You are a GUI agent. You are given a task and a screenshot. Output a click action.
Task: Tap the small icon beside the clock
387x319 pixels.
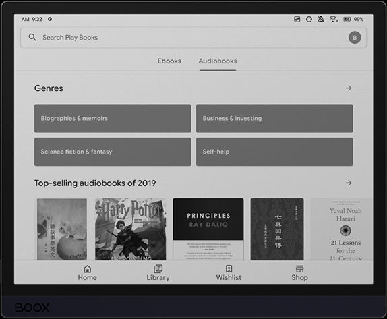(50, 19)
